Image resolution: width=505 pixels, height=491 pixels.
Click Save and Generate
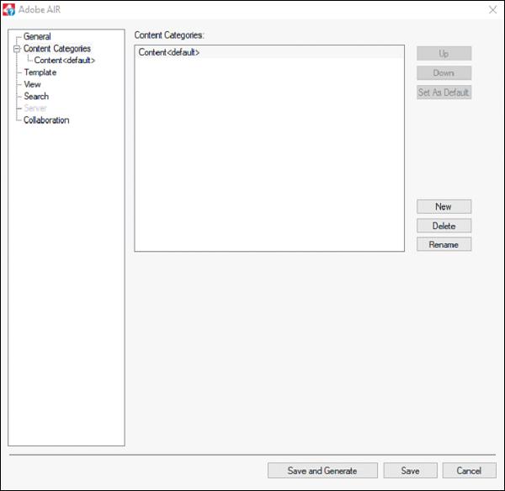(322, 471)
